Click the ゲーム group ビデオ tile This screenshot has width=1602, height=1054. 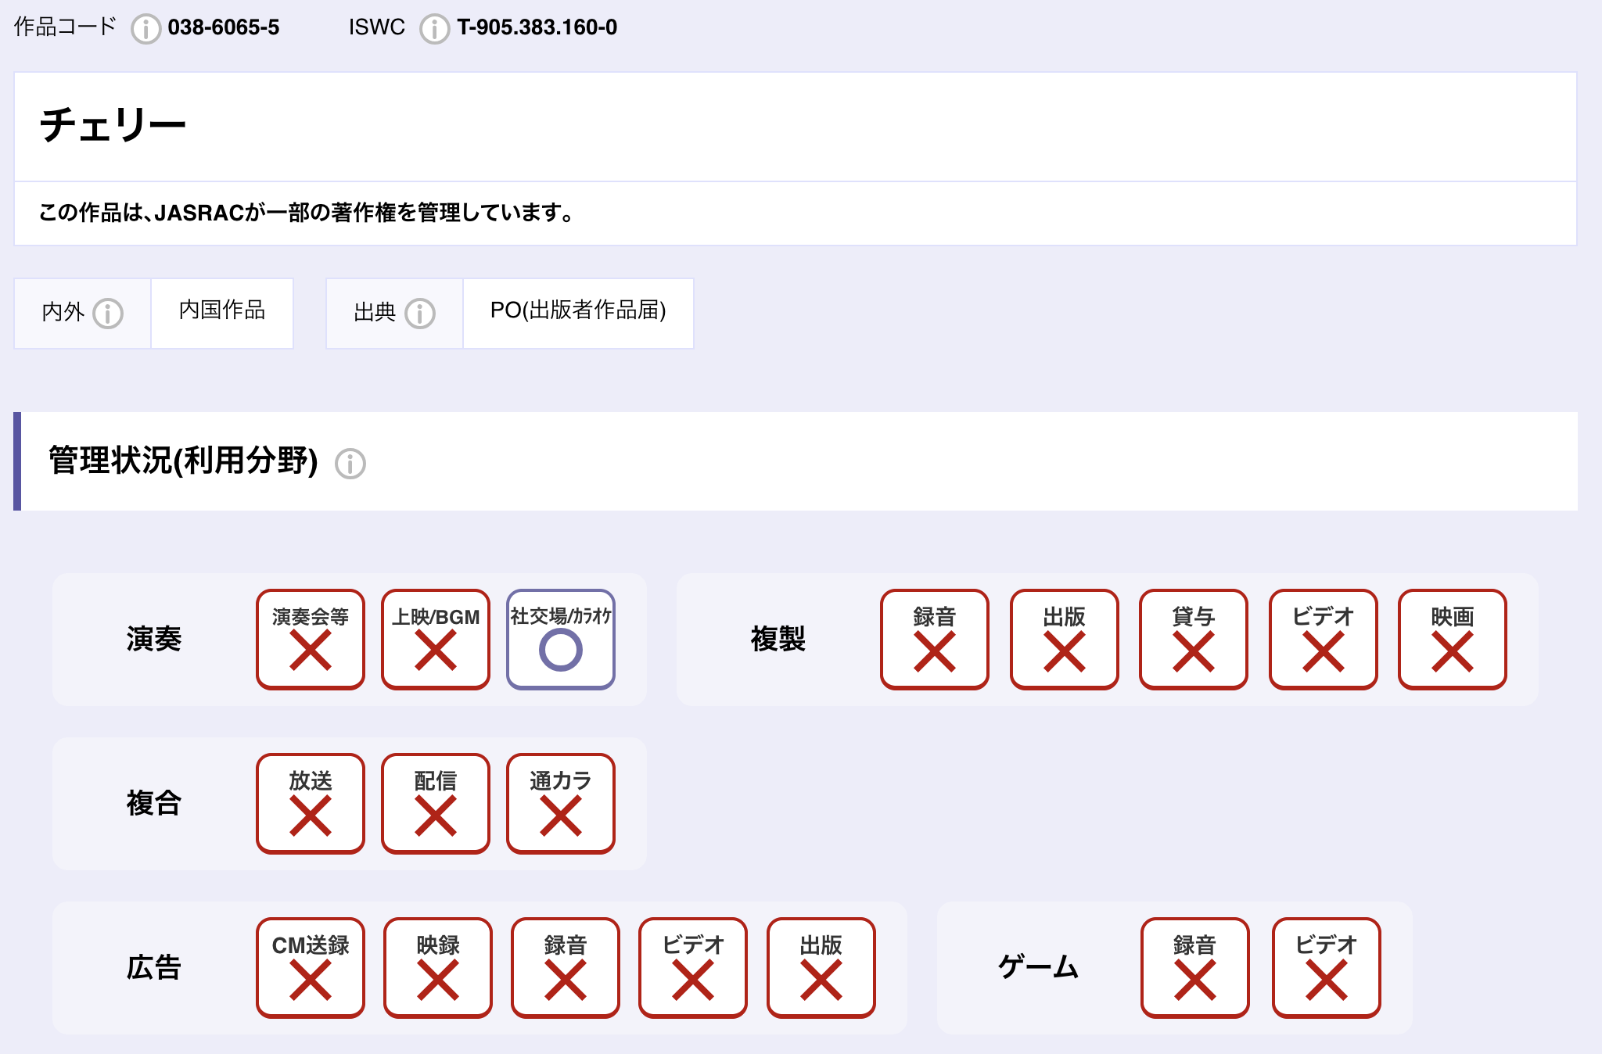[1327, 968]
